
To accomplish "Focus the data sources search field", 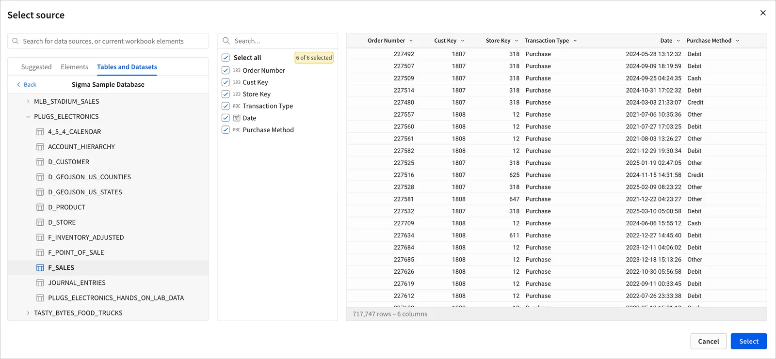I will [x=108, y=41].
